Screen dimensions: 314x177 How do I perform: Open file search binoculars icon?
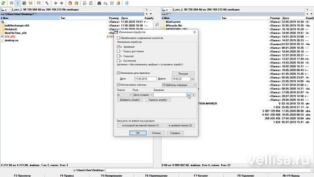(x=99, y=3)
